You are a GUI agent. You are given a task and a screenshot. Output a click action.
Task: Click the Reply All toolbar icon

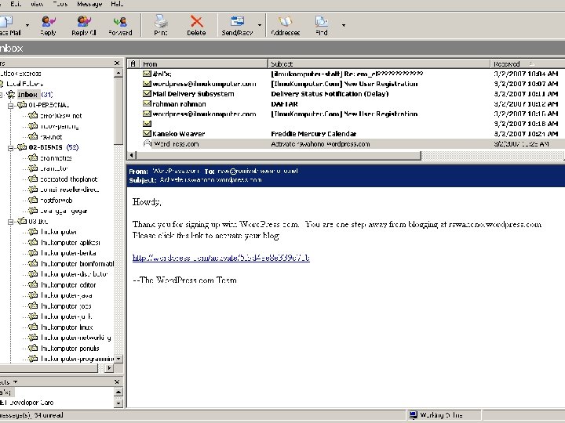click(83, 24)
